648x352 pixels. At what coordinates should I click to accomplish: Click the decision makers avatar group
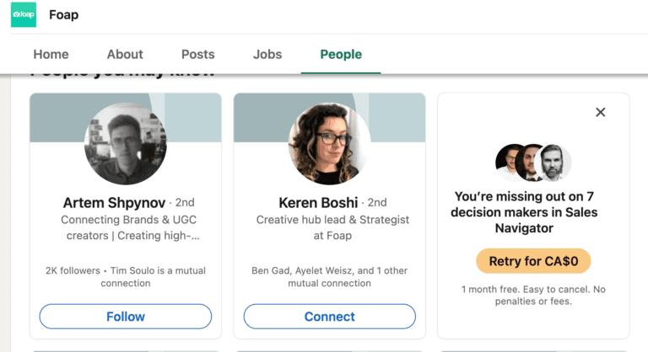coord(533,163)
